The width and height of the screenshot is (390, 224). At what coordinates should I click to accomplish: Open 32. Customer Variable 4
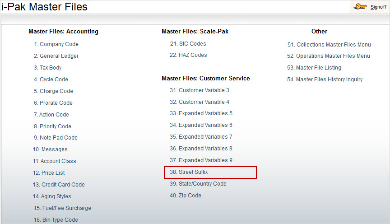200,102
